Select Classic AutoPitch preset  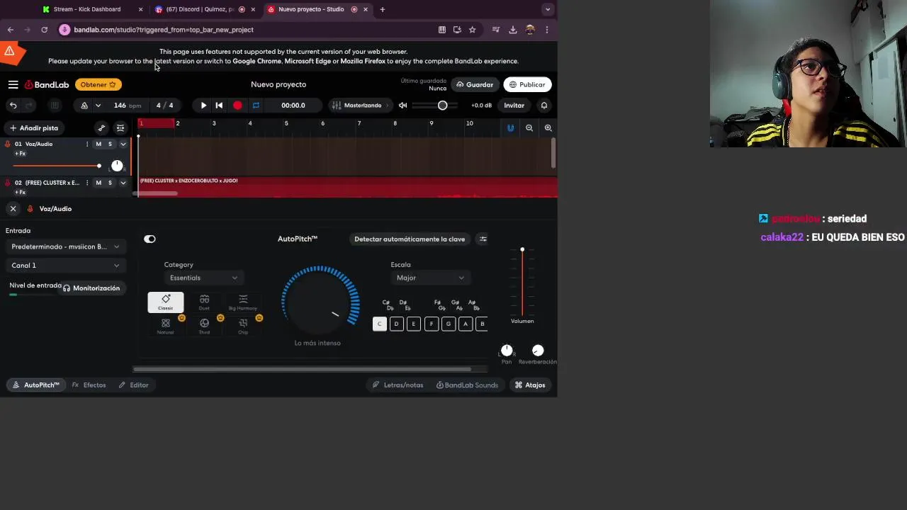[166, 302]
